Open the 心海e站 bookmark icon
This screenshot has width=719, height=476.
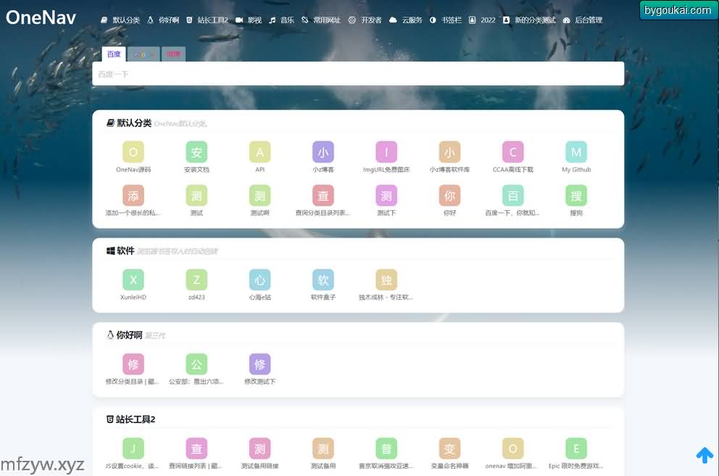pyautogui.click(x=259, y=280)
